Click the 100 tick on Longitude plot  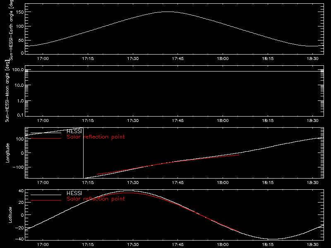click(x=20, y=139)
